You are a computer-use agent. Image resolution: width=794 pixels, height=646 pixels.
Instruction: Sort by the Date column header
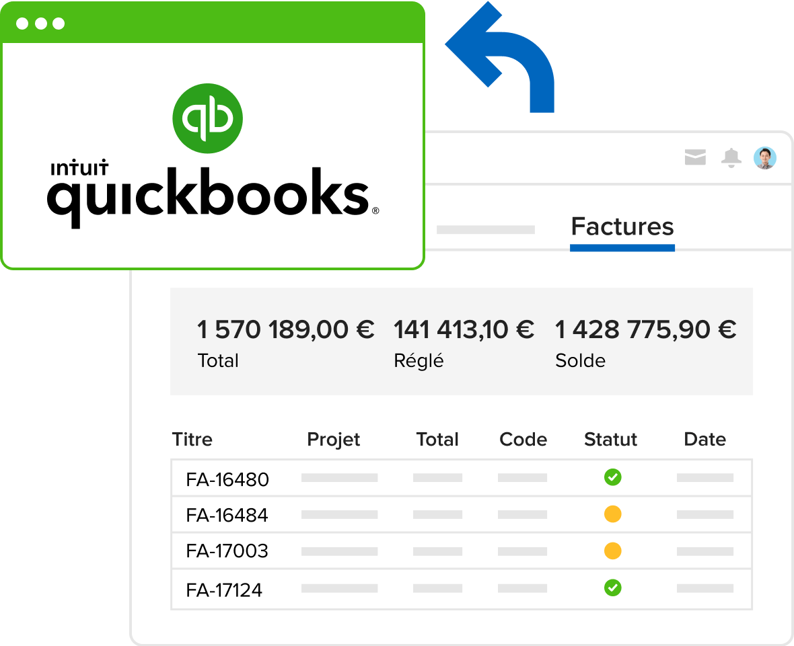(x=705, y=439)
